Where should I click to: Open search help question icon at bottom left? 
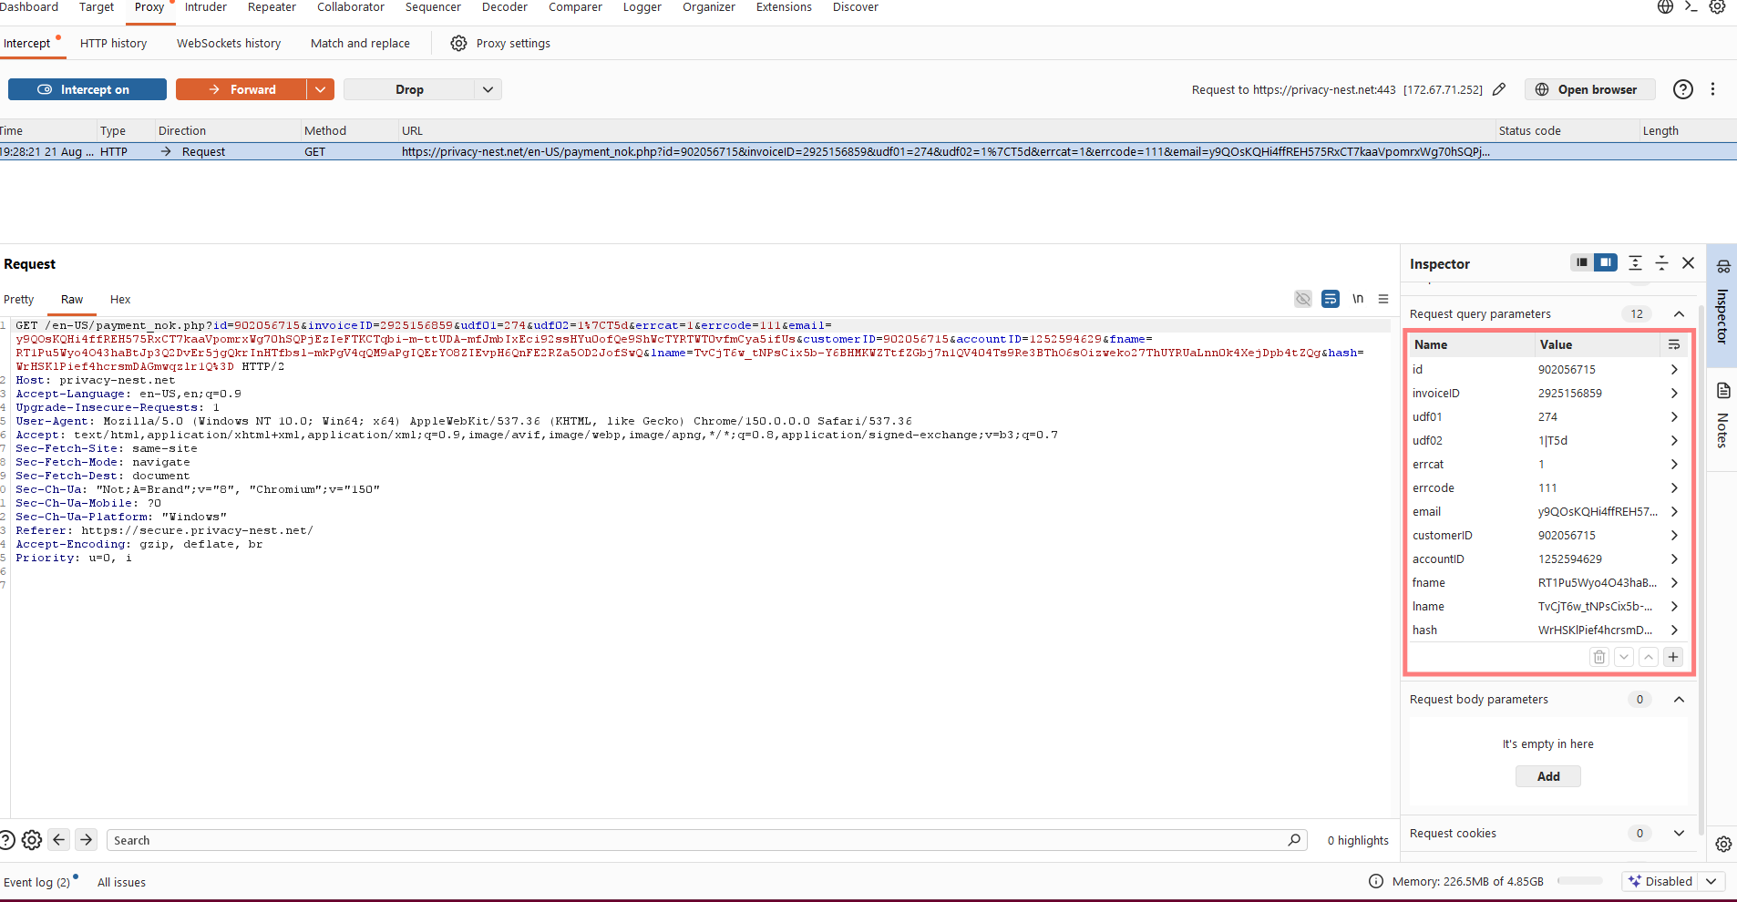coord(6,840)
